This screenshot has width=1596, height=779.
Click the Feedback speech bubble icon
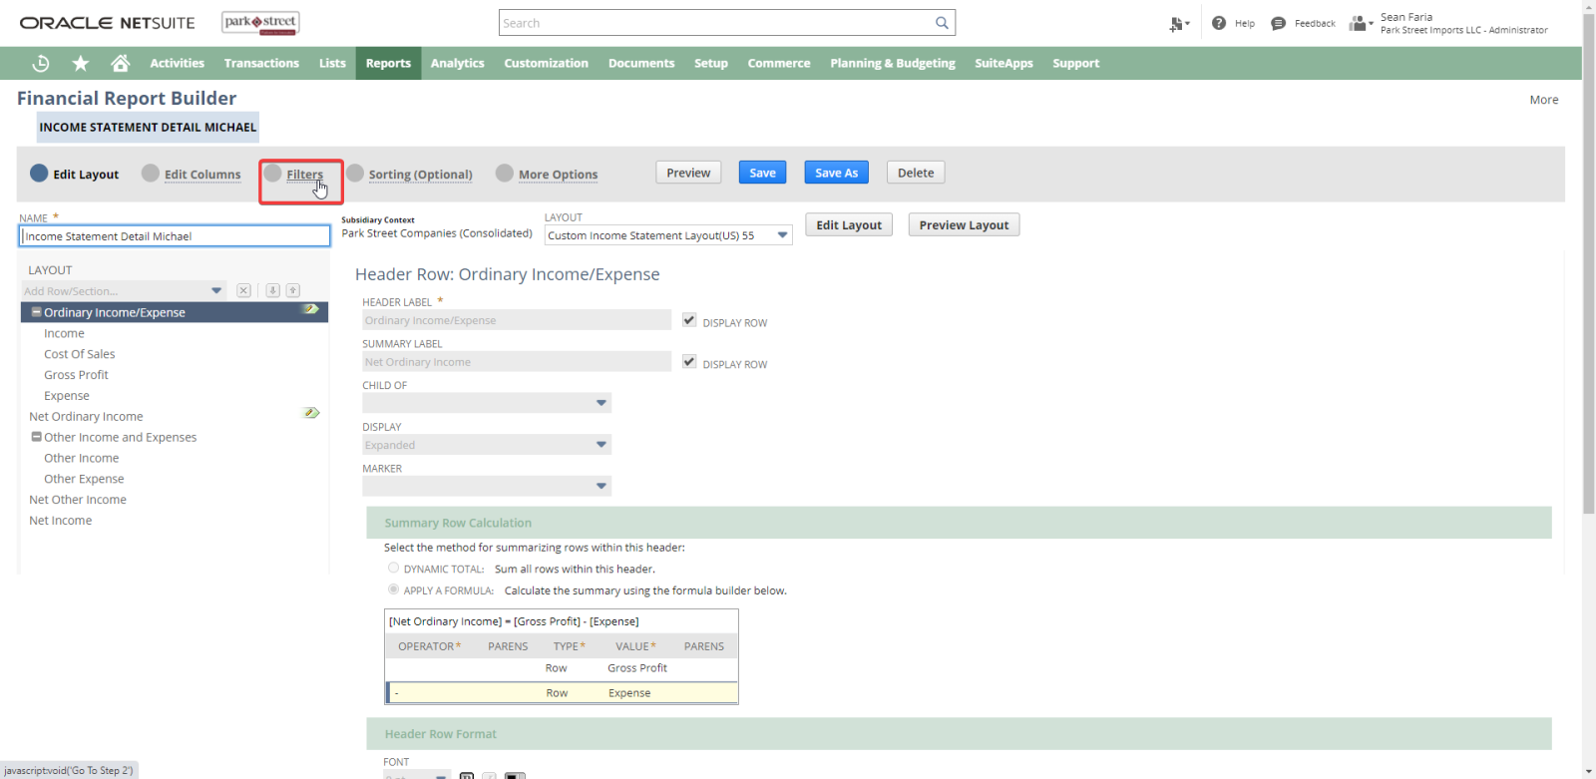1279,23
